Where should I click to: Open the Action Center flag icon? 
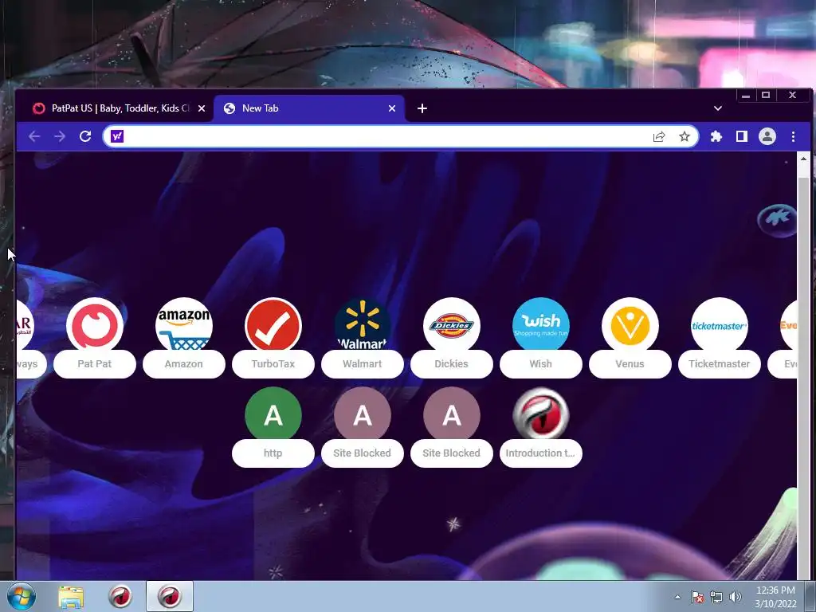pyautogui.click(x=697, y=597)
